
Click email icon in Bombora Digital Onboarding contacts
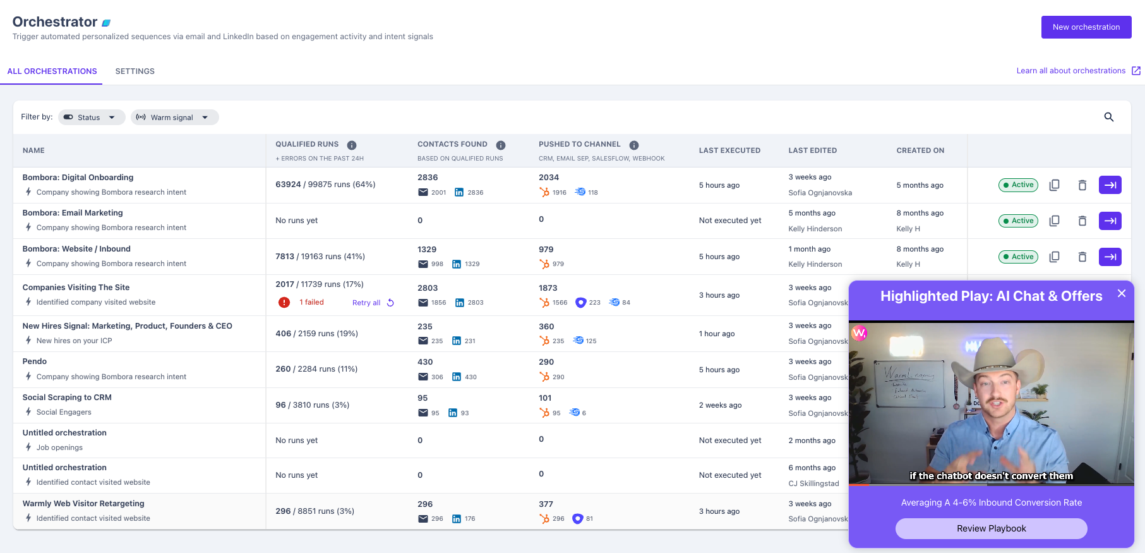[423, 193]
